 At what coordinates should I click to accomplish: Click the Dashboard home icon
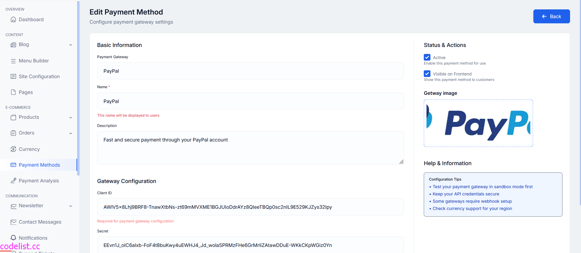13,19
